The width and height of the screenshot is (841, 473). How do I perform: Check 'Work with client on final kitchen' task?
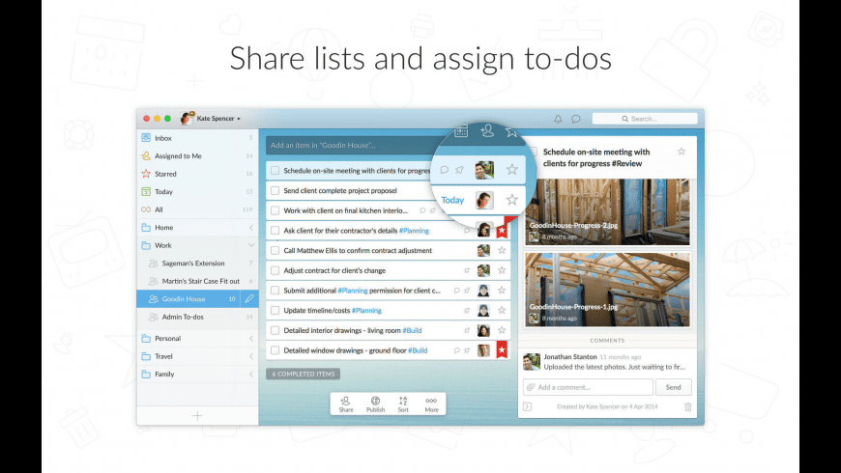click(x=275, y=210)
